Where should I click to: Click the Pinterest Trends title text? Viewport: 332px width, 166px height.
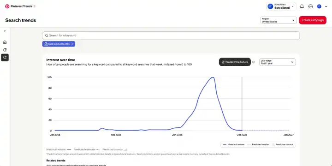point(21,6)
